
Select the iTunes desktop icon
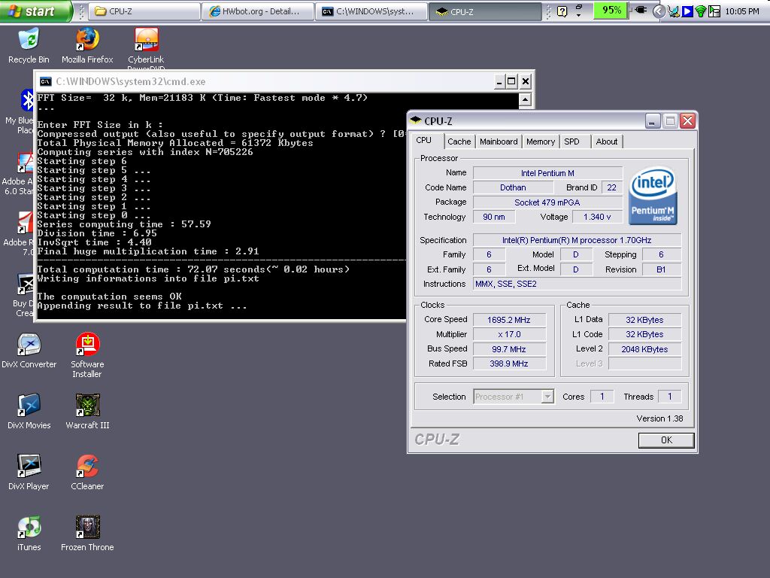pos(29,534)
